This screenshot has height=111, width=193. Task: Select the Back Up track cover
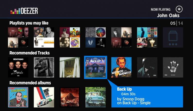95,67
